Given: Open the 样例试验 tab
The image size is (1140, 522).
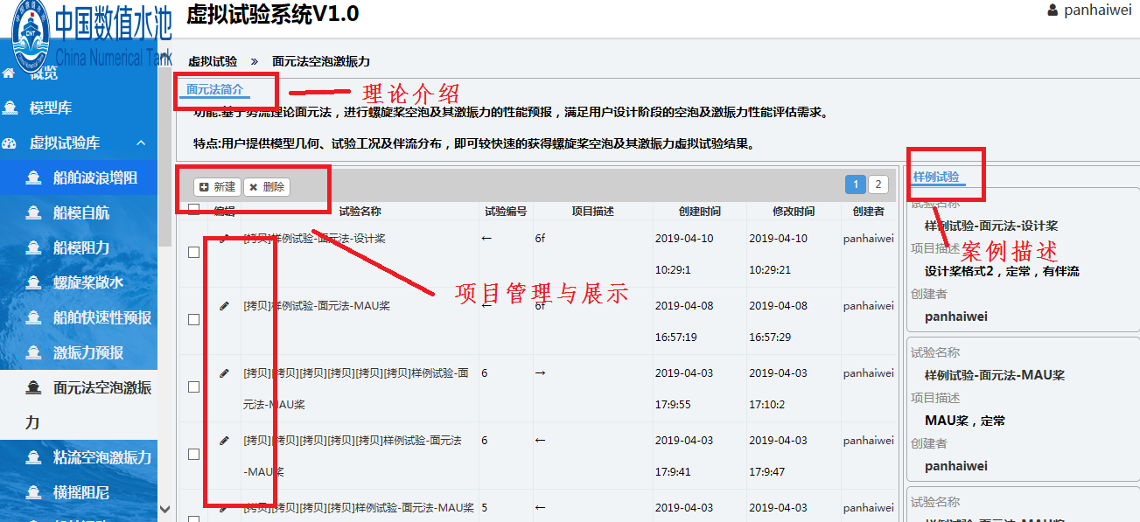Looking at the screenshot, I should 936,177.
